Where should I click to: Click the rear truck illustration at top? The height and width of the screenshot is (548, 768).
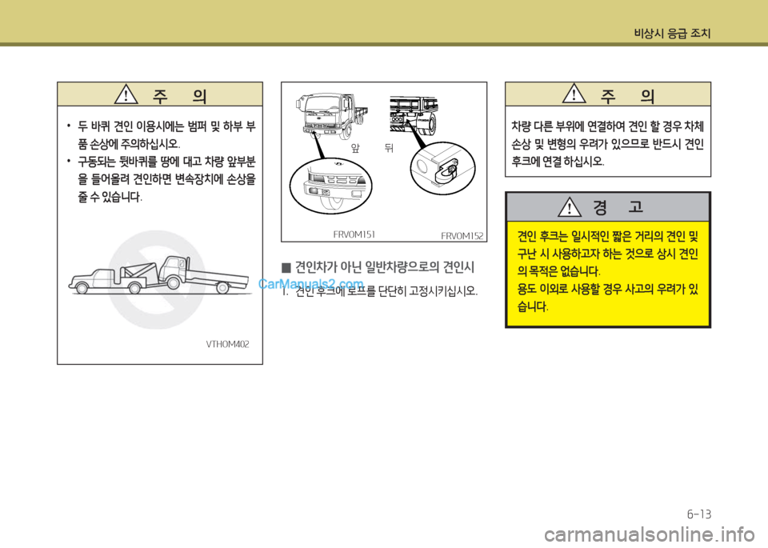414,114
